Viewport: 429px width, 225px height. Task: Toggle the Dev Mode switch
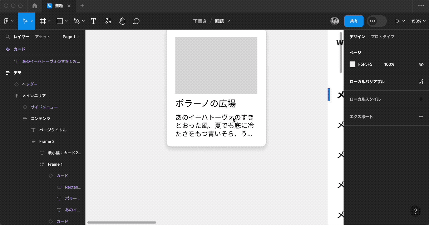376,21
